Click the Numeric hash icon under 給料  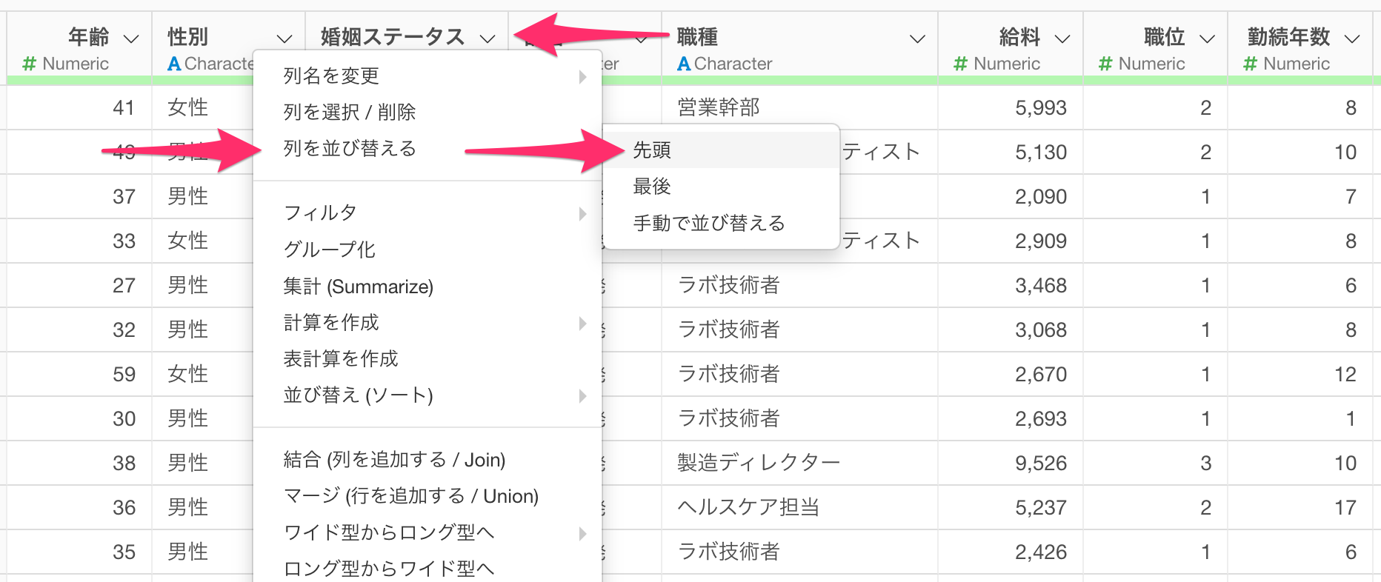(x=960, y=64)
